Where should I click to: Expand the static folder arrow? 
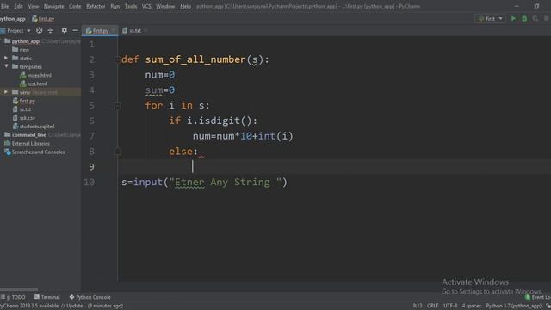(x=6, y=58)
